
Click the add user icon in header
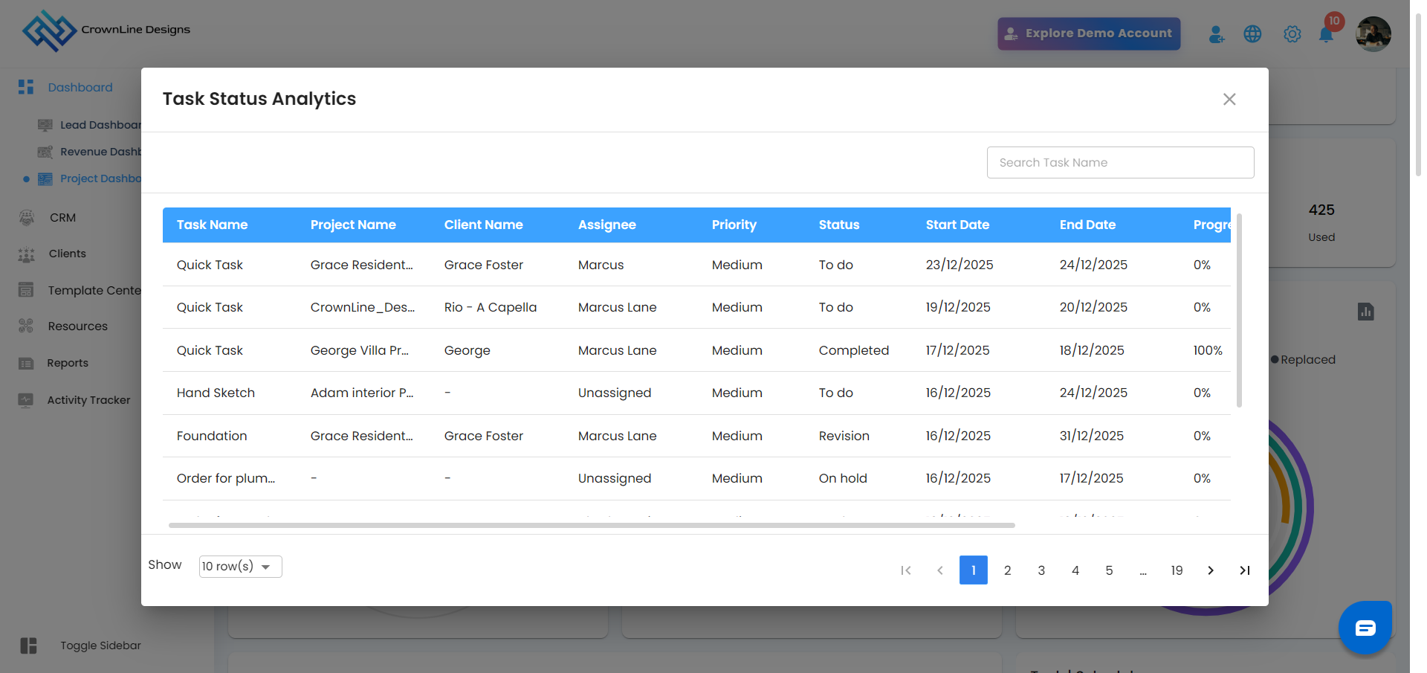point(1216,34)
